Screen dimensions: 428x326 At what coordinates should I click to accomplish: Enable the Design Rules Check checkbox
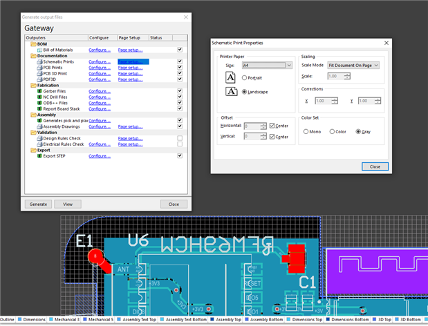pos(180,138)
